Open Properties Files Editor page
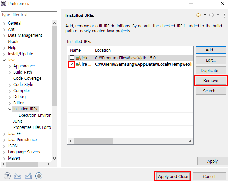 coord(32,127)
